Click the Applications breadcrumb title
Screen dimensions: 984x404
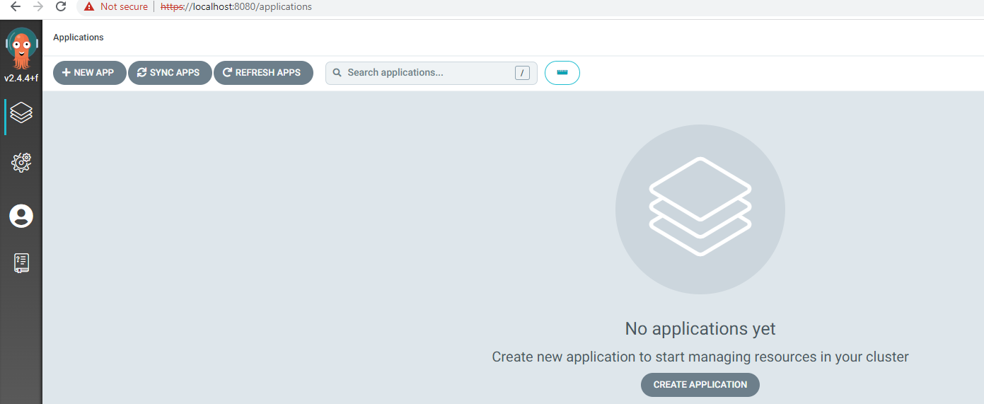point(79,37)
